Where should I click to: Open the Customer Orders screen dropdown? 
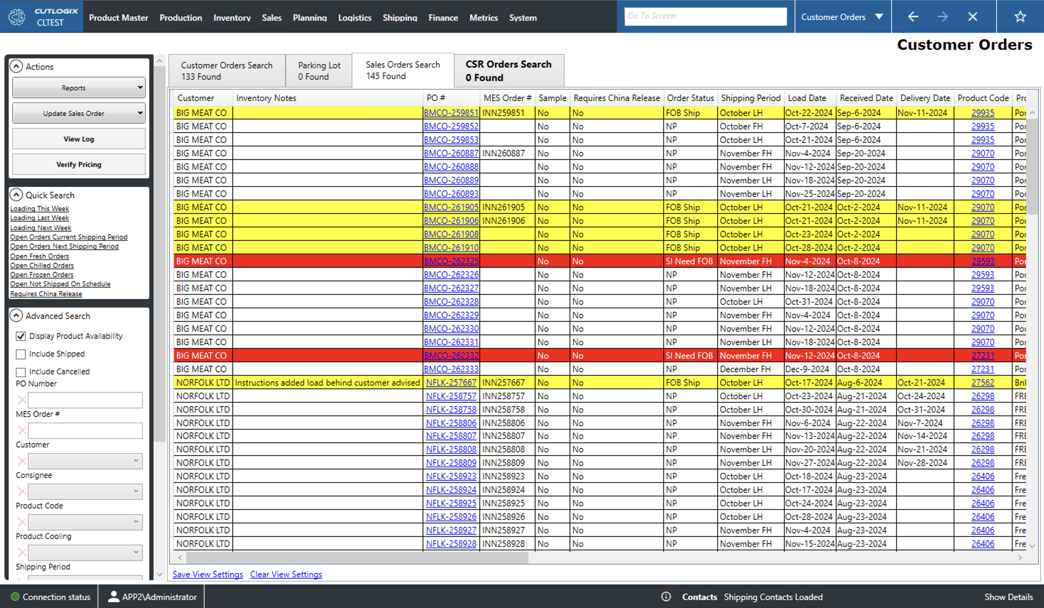click(x=879, y=17)
